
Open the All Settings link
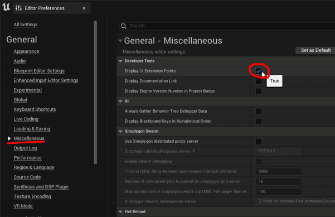26,25
